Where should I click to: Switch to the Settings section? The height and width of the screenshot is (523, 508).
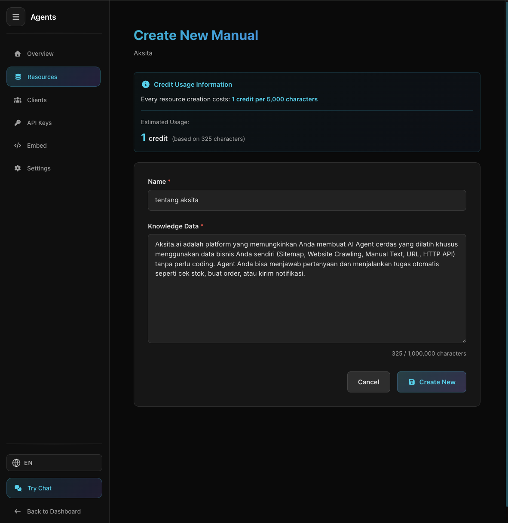(x=39, y=168)
